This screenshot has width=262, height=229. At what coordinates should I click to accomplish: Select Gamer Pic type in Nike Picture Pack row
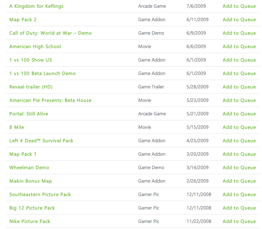149,221
